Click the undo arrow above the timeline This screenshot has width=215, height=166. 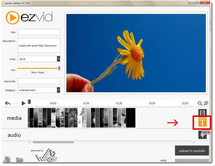(x=8, y=103)
